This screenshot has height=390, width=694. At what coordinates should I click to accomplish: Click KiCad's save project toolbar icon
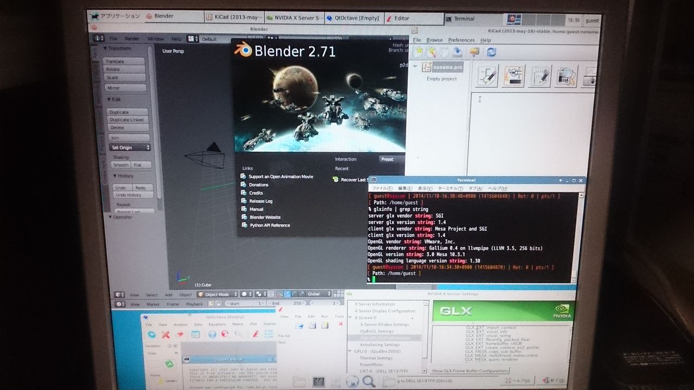458,52
